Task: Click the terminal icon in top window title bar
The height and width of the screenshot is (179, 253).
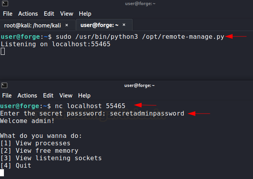Action: point(4,4)
